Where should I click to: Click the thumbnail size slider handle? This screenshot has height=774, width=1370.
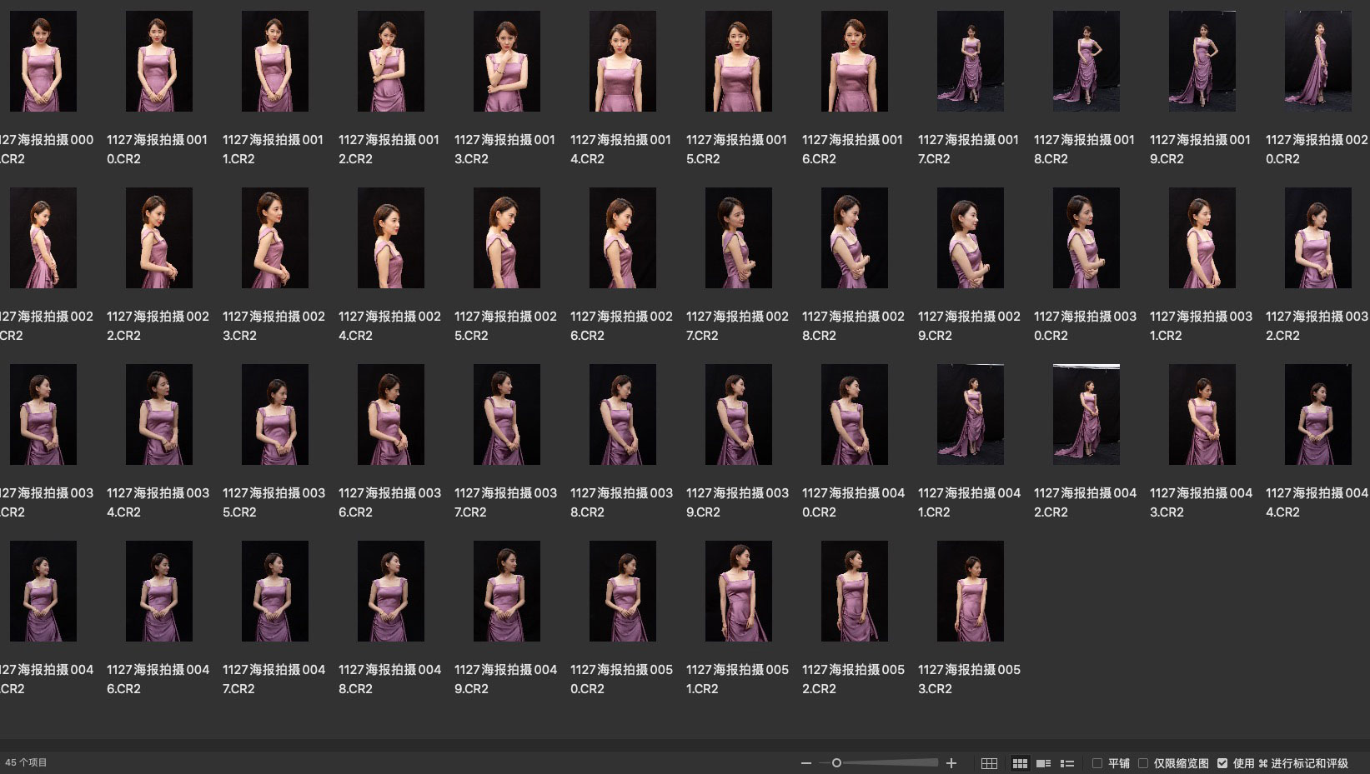[836, 763]
